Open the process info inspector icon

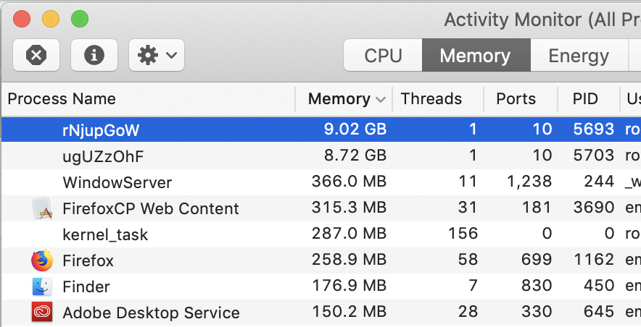pos(94,55)
